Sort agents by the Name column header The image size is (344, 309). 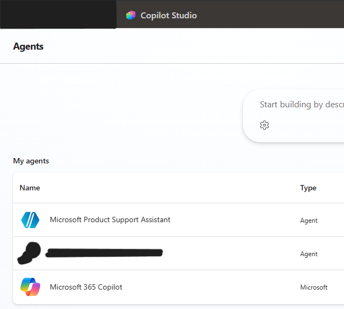click(30, 188)
